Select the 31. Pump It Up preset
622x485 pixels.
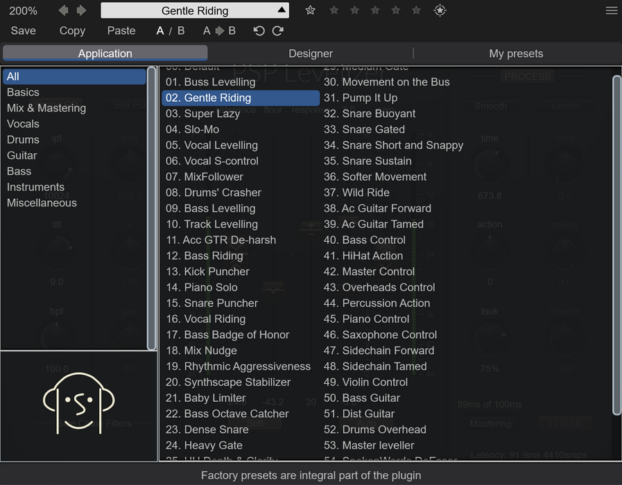pyautogui.click(x=360, y=98)
